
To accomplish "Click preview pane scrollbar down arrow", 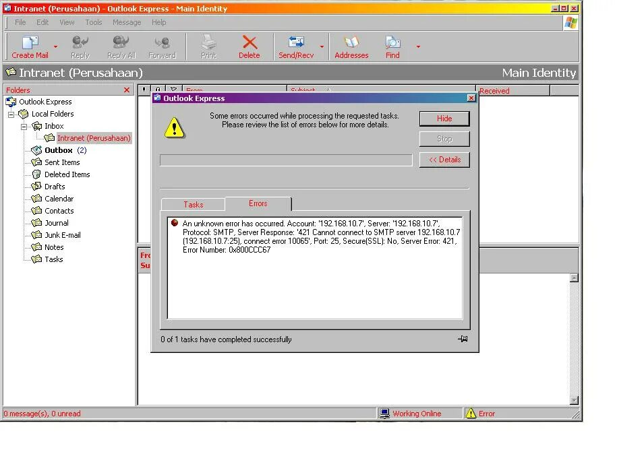I will 574,400.
